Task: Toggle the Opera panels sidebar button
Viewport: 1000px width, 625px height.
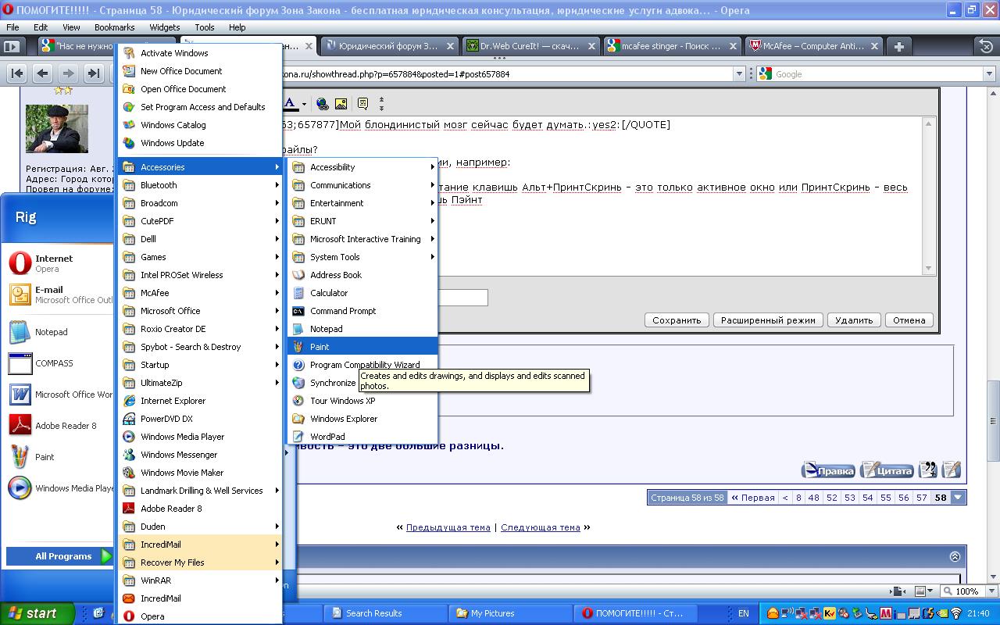Action: pyautogui.click(x=11, y=46)
